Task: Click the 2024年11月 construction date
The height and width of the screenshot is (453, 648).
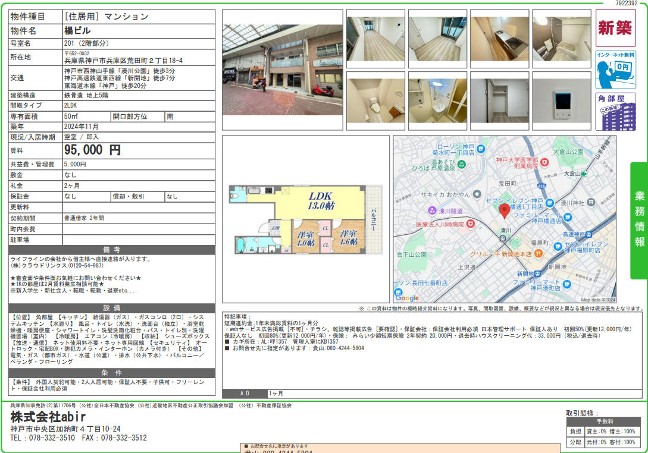Action: pos(82,127)
